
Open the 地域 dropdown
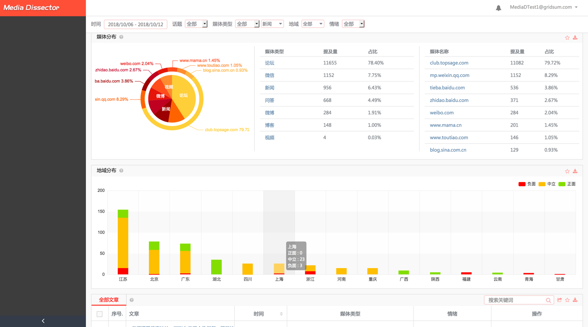(x=312, y=24)
